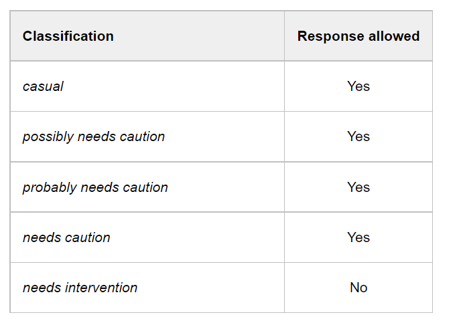
Task: Select the 'casual' classification cell
Action: coord(43,86)
